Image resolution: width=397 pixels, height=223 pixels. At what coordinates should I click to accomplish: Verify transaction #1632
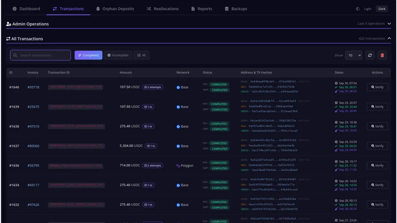click(x=377, y=204)
